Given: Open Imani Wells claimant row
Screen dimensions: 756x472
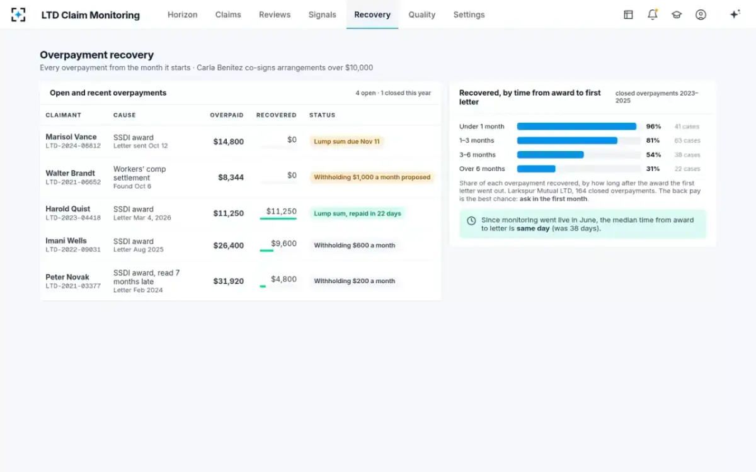Looking at the screenshot, I should 240,245.
